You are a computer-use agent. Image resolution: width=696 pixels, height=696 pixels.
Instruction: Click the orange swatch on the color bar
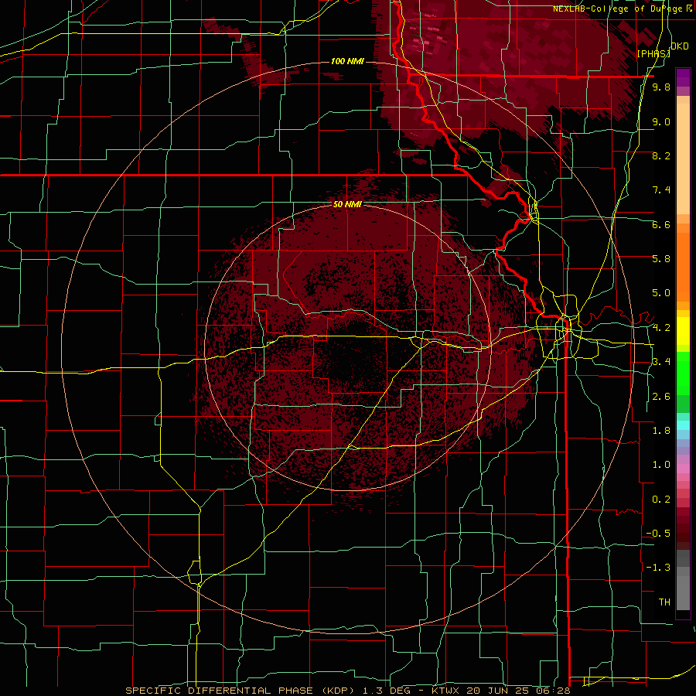(x=683, y=266)
